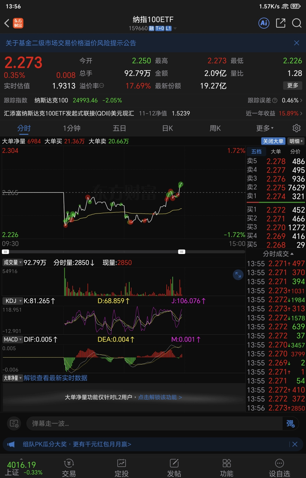Screen dimensions: 306x478
Task: Tap the right timeline slider handle
Action: click(182, 252)
